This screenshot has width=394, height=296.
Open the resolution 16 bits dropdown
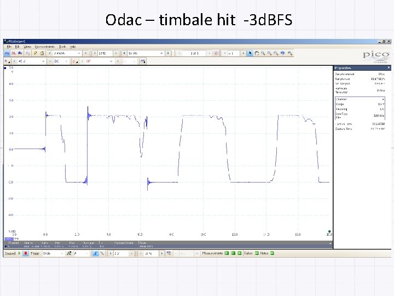(x=161, y=53)
